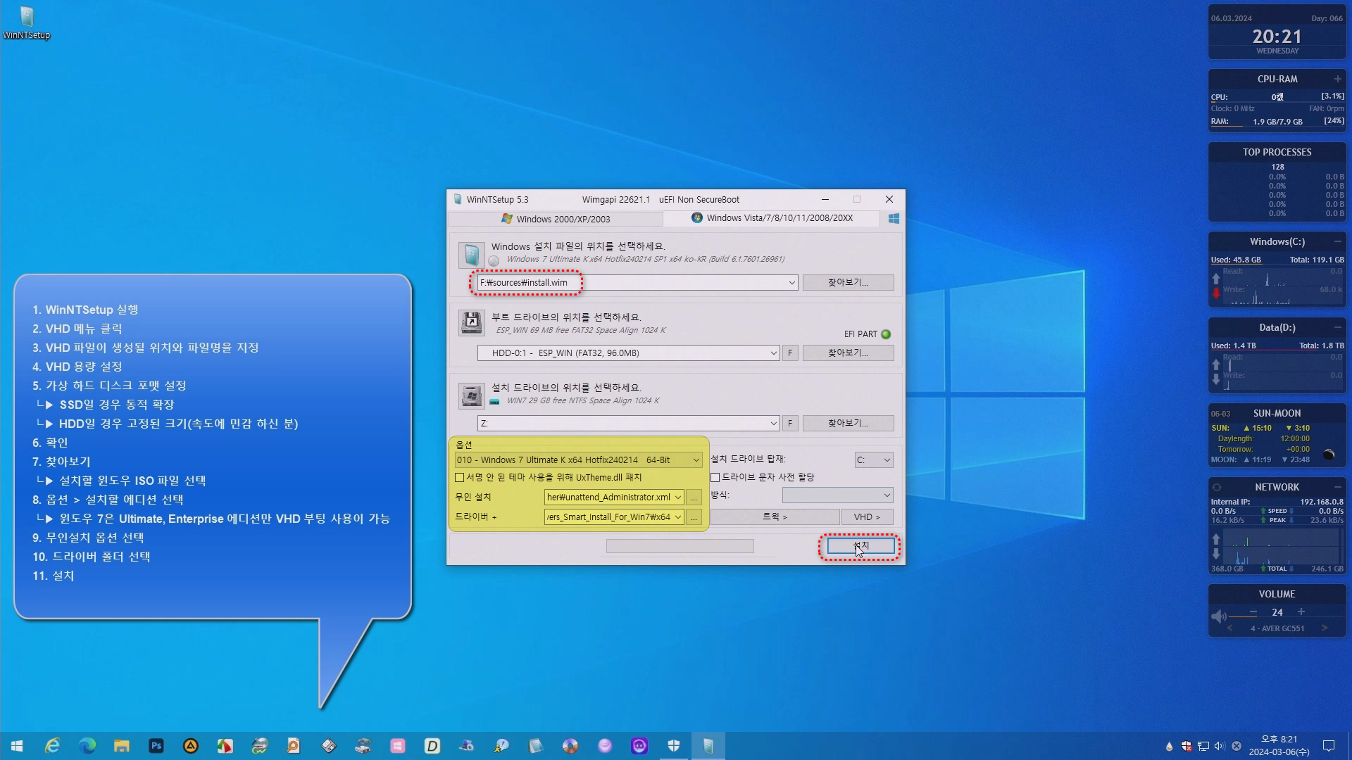
Task: Enable the UxTheme.dll patch checkbox
Action: pos(460,477)
